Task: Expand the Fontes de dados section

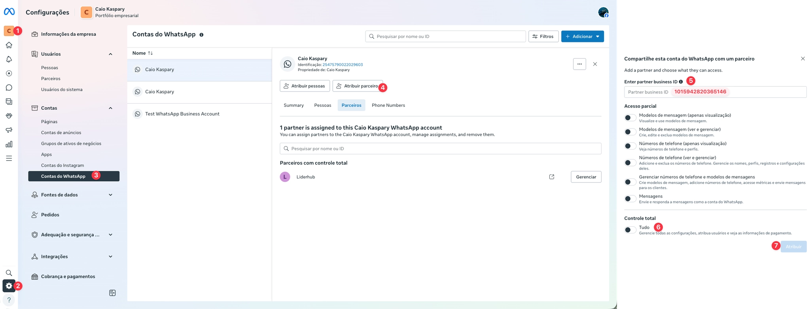Action: (x=110, y=195)
